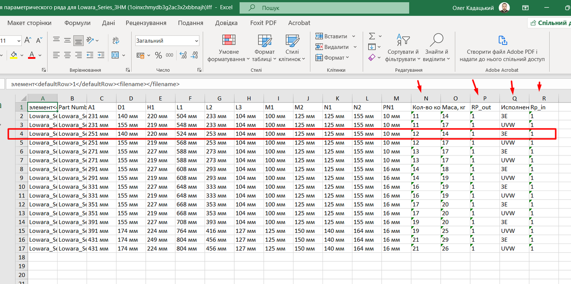
Task: Open Число dialog launcher
Action: (x=199, y=70)
